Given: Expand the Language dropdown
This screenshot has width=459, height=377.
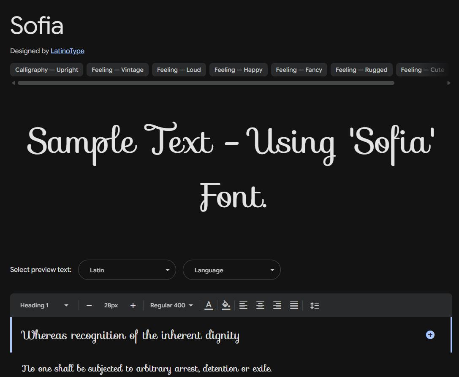Looking at the screenshot, I should [x=232, y=270].
